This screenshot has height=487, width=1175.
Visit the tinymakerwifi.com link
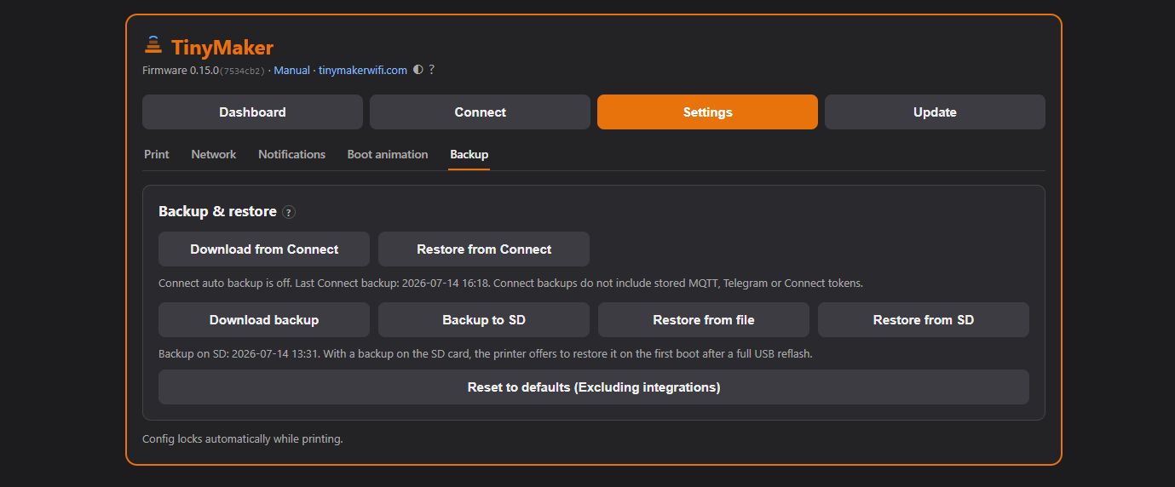click(x=363, y=70)
